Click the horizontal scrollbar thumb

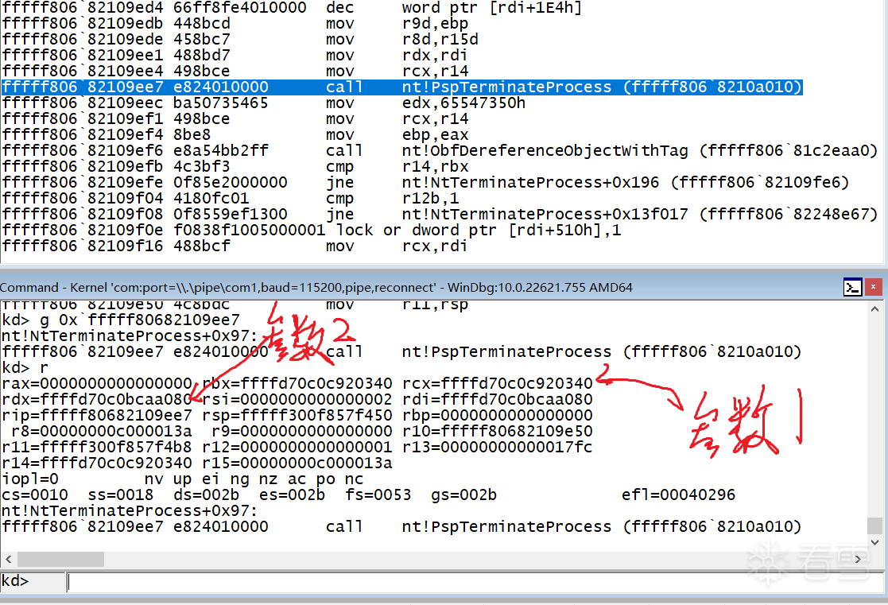(60, 559)
